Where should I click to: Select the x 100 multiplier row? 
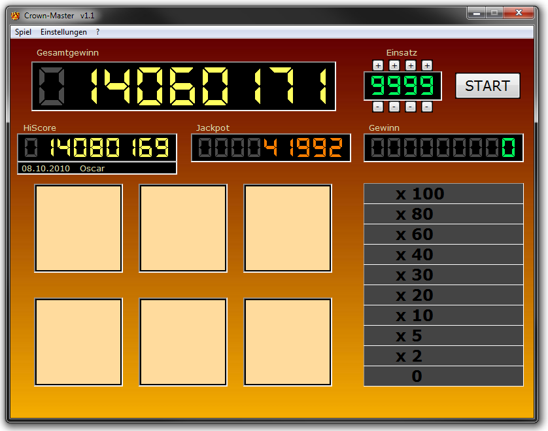pos(443,194)
